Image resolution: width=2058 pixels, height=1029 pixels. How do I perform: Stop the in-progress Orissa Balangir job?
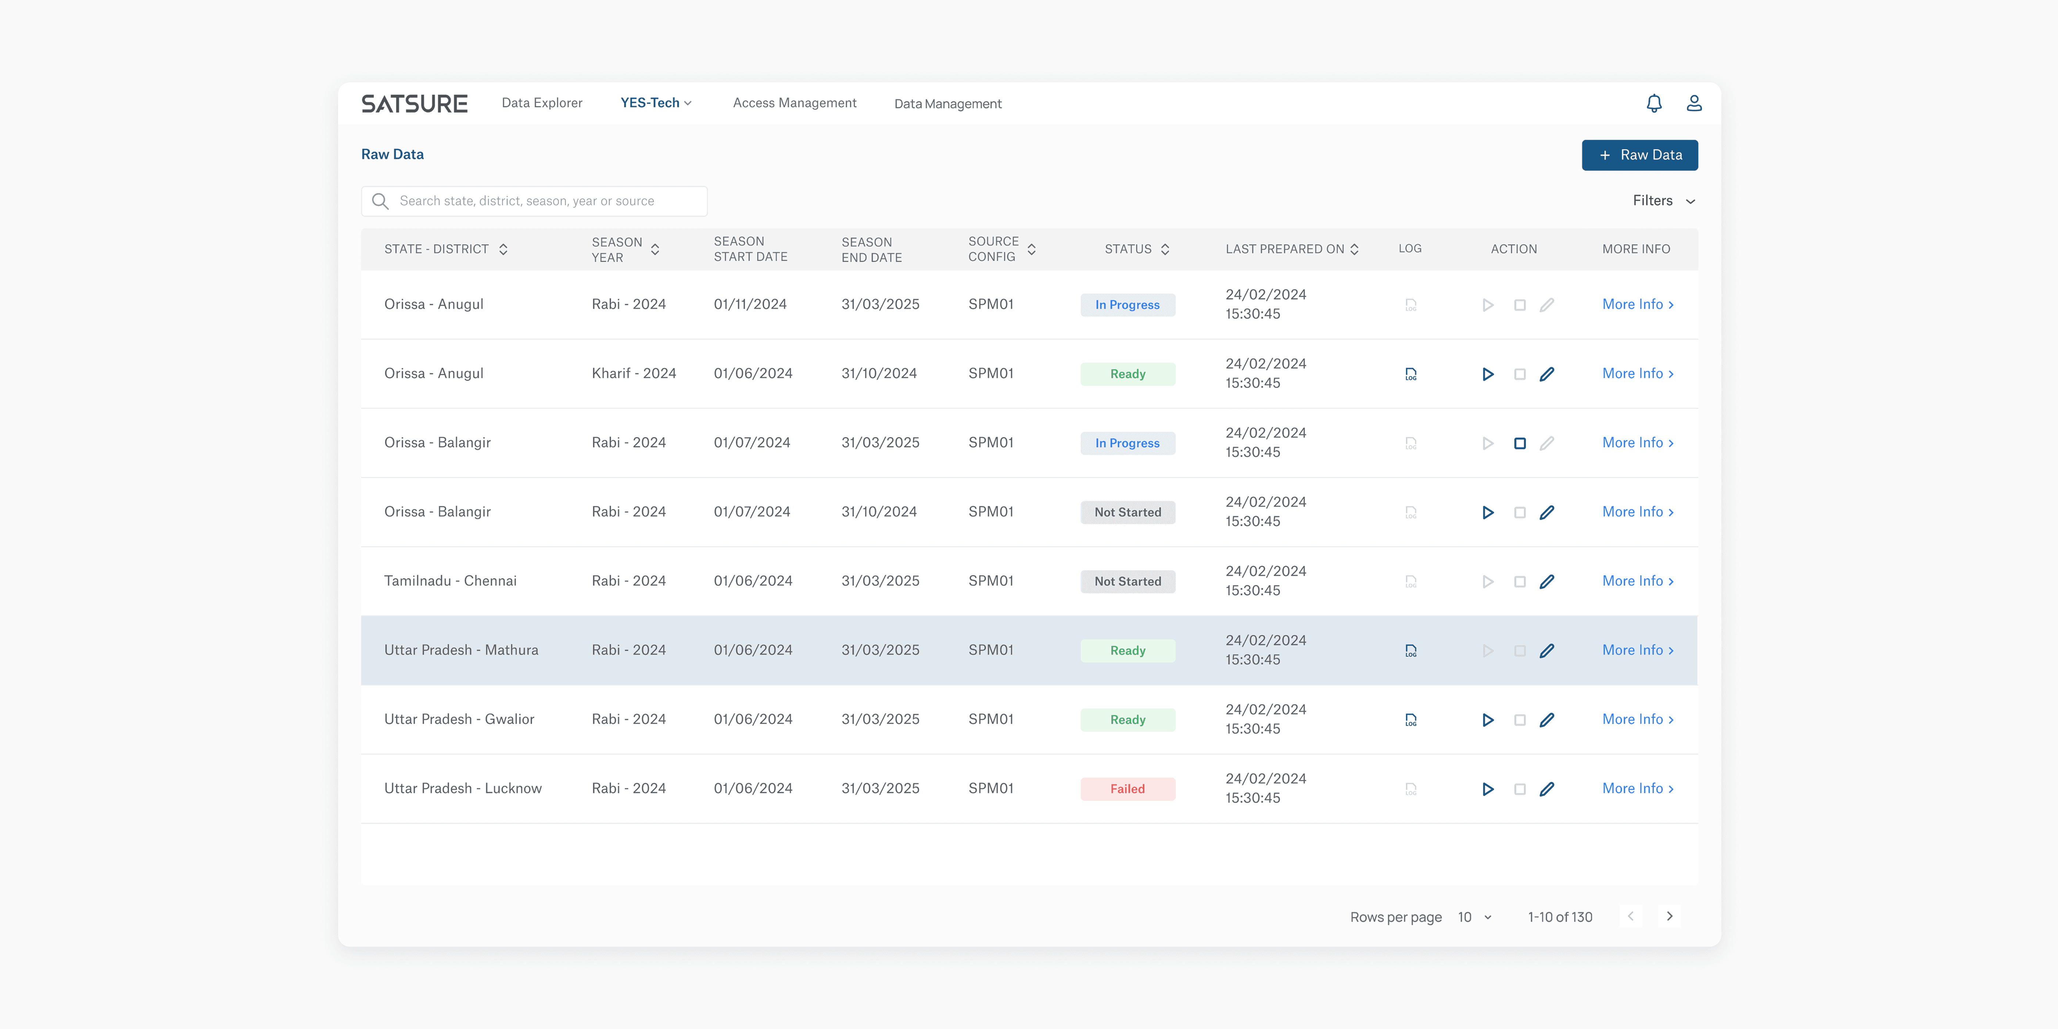tap(1520, 444)
